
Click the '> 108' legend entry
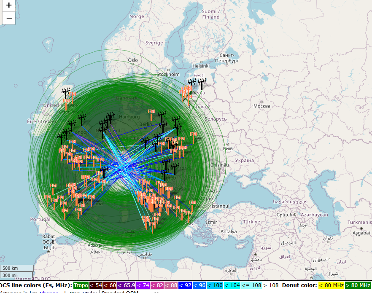pyautogui.click(x=271, y=285)
